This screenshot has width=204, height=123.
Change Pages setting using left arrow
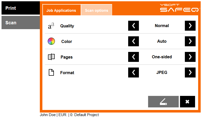[133, 57]
